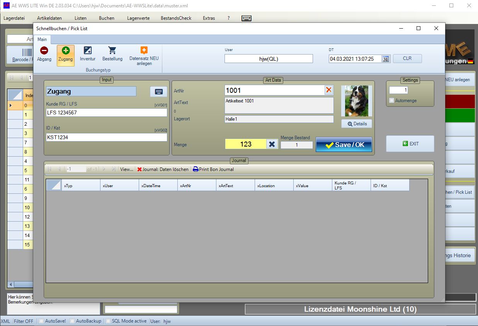Click the xValue column header

tap(313, 186)
